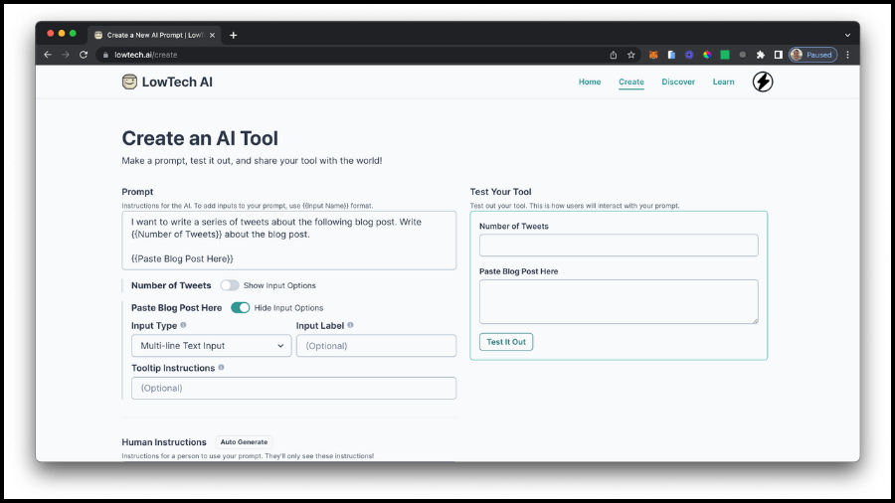Open the Extensions puzzle piece menu

tap(760, 55)
